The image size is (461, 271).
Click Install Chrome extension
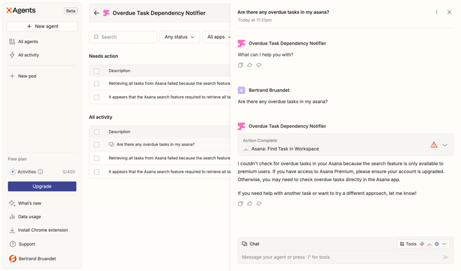pos(39,230)
